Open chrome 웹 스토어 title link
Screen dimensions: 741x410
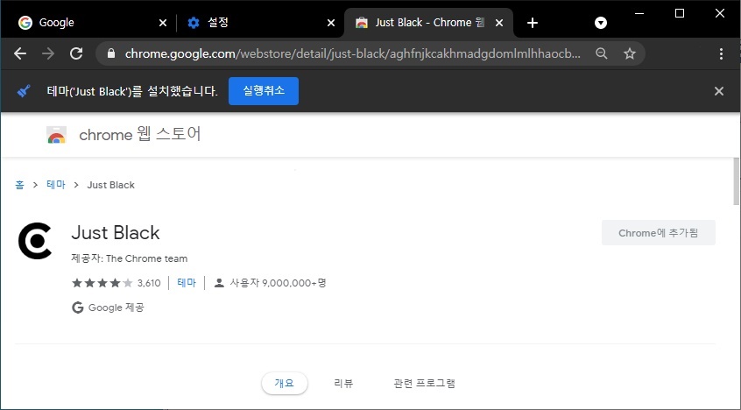[139, 134]
